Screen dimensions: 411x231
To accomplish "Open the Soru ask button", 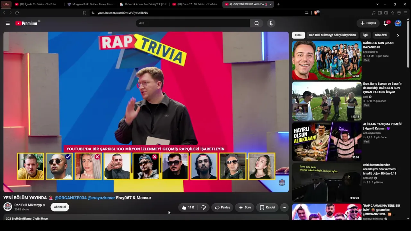I will tap(245, 208).
